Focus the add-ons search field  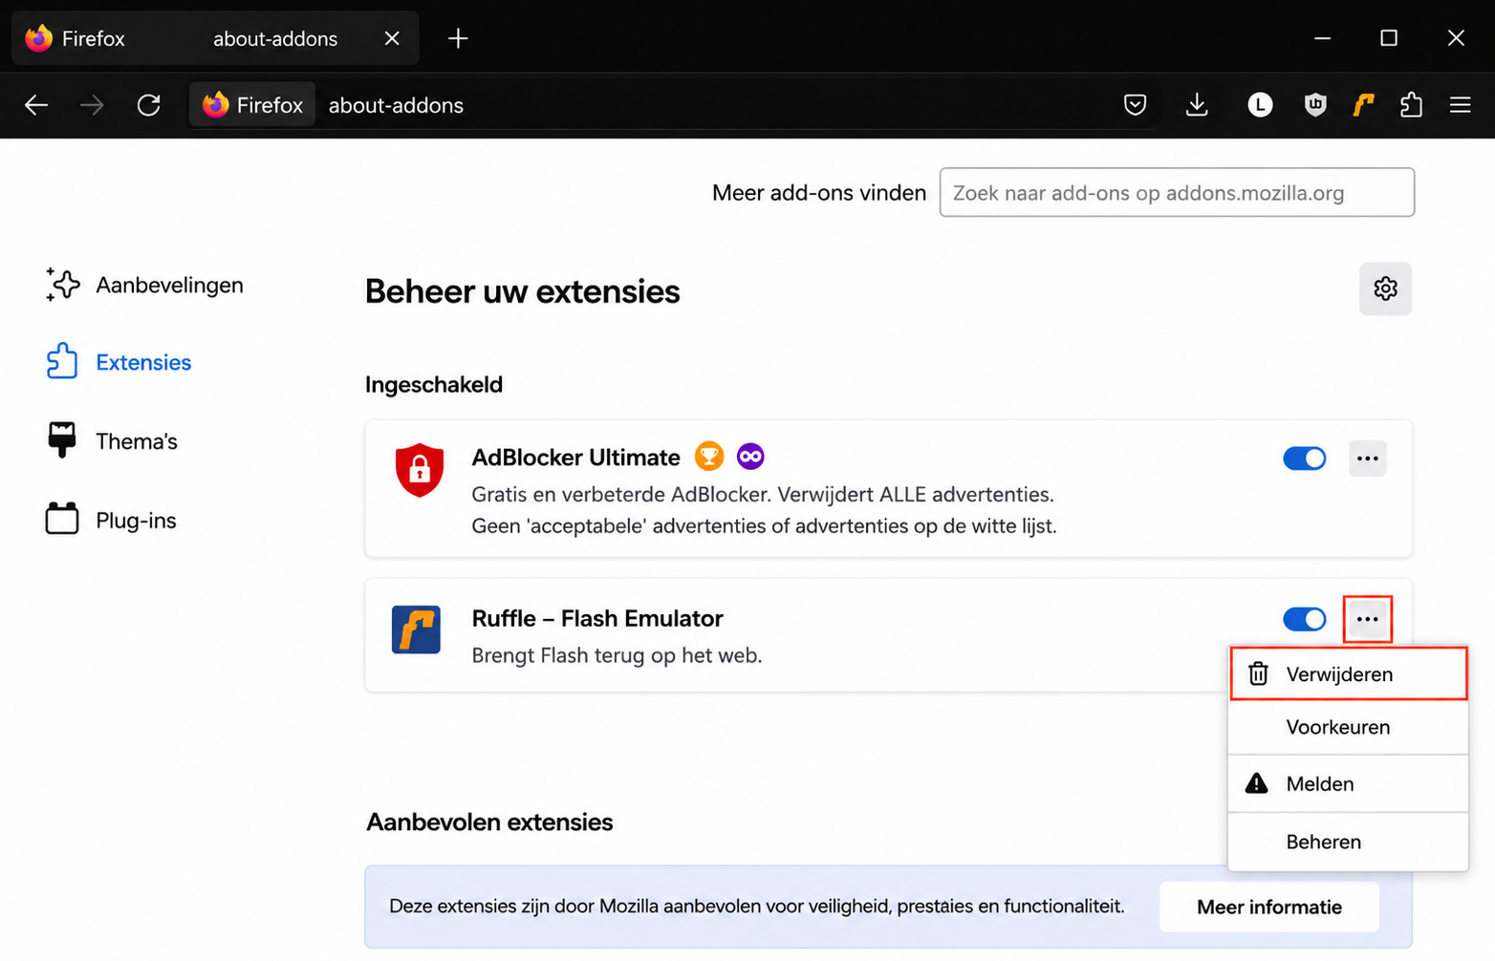click(1177, 192)
